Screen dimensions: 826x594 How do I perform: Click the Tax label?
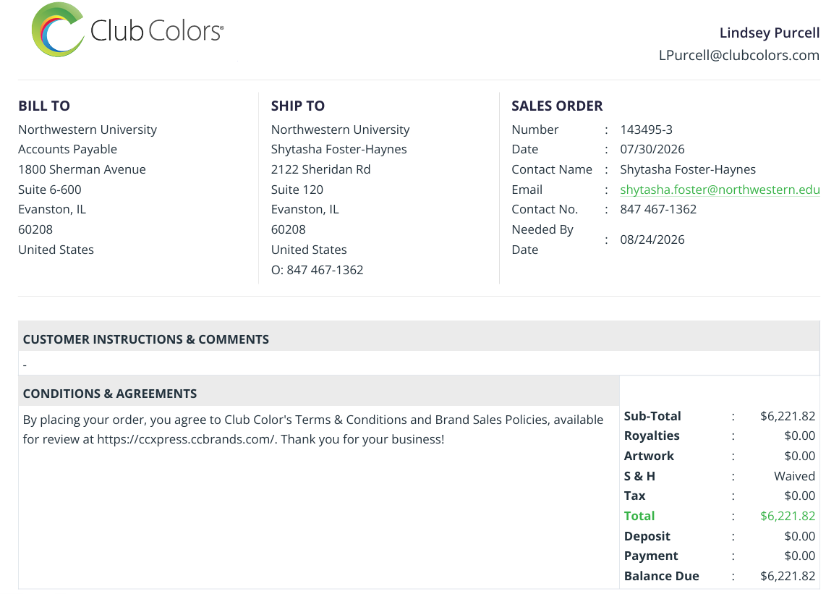pyautogui.click(x=635, y=496)
